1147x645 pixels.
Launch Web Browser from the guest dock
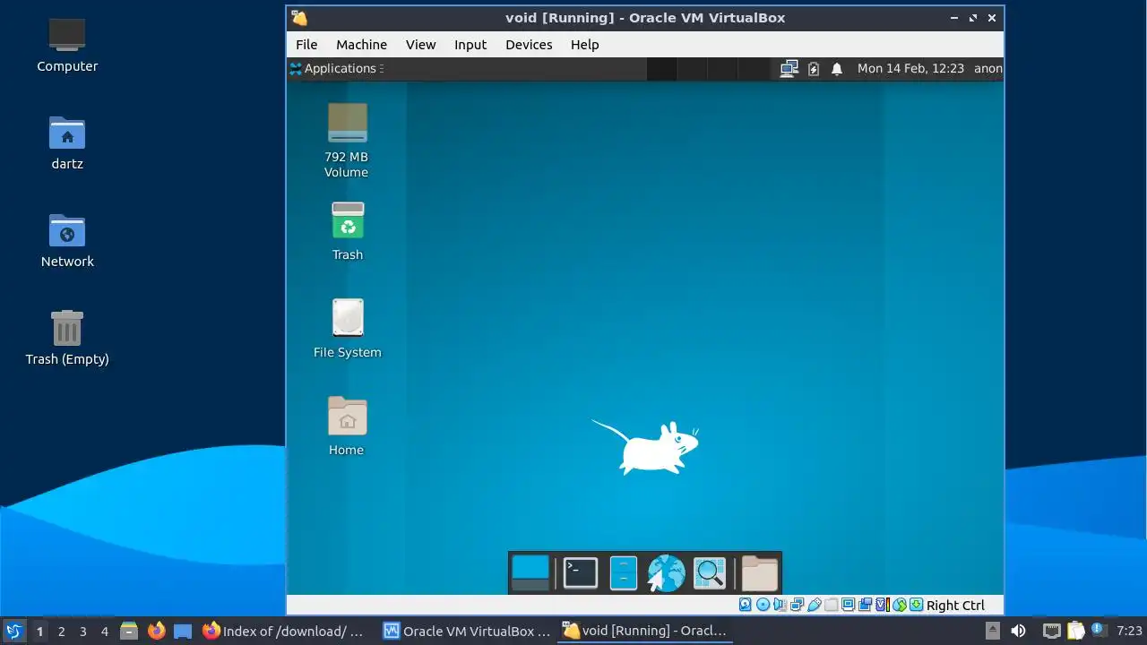click(x=666, y=573)
